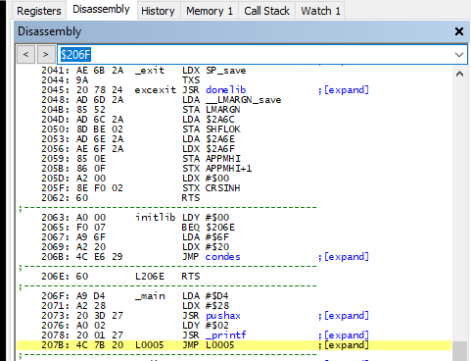
Task: Select the 2044: TXS line
Action: (x=120, y=80)
